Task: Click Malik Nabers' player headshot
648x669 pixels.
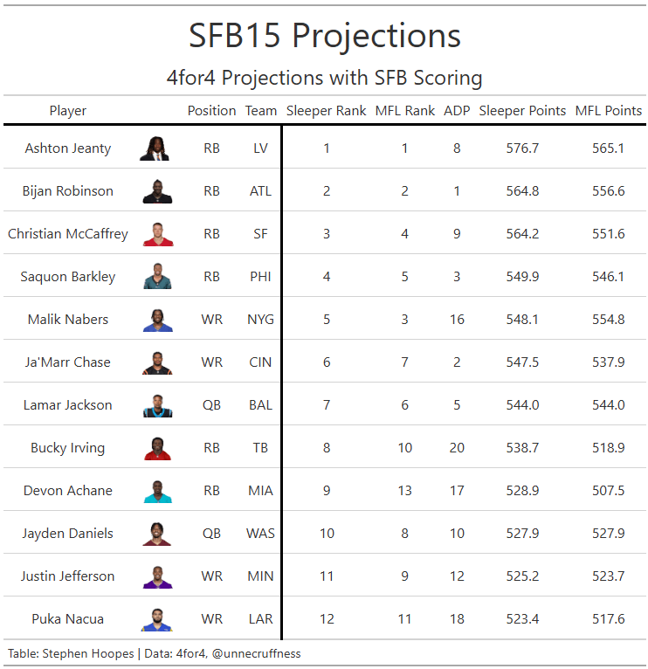Action: click(157, 320)
